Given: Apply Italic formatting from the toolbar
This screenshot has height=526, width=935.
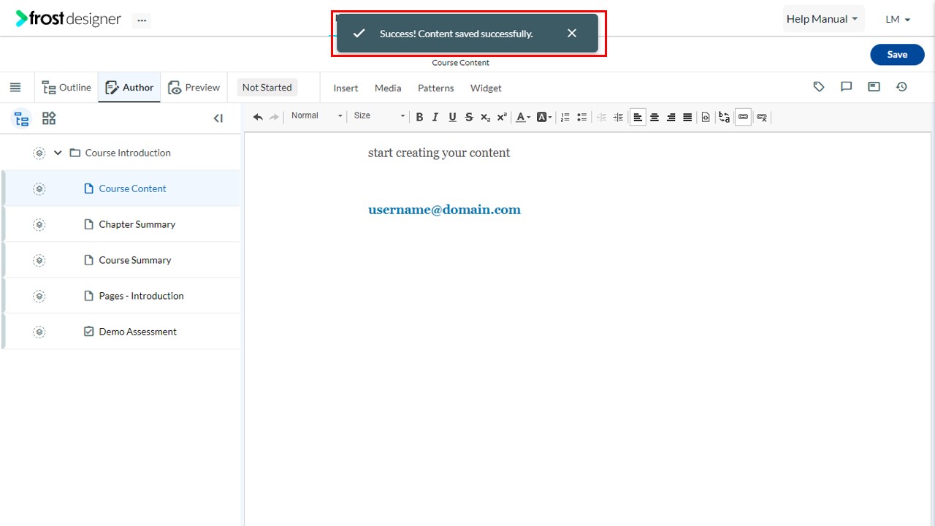Looking at the screenshot, I should coord(435,117).
